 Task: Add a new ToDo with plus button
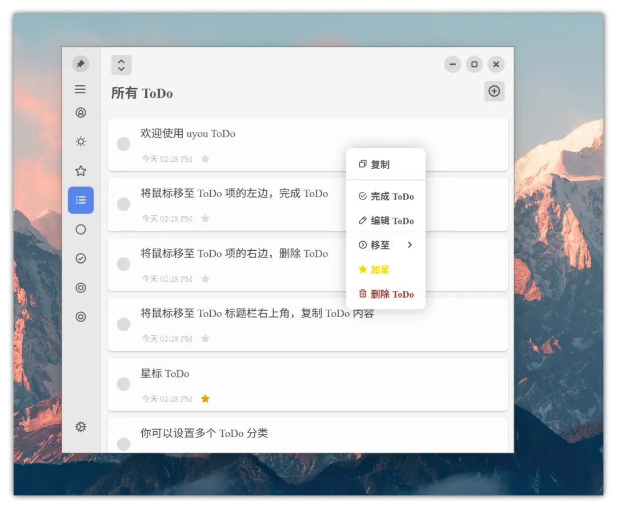pyautogui.click(x=494, y=91)
